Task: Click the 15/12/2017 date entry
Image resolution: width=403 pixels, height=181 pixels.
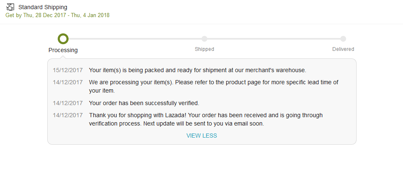Action: pos(68,70)
